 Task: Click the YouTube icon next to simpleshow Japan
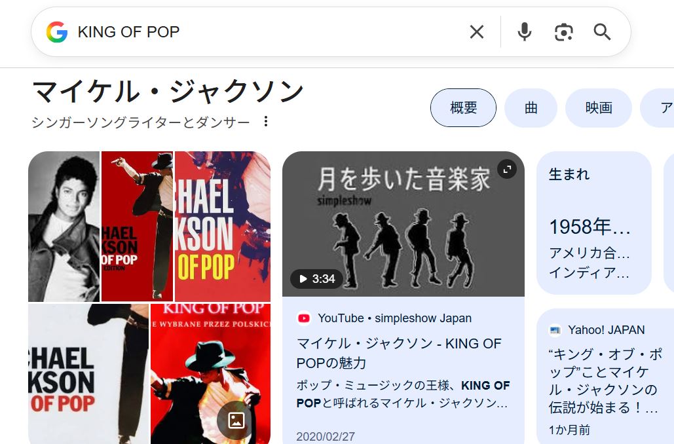click(304, 318)
